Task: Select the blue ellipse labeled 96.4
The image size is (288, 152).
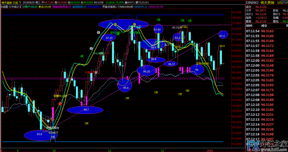Action: pos(154,59)
